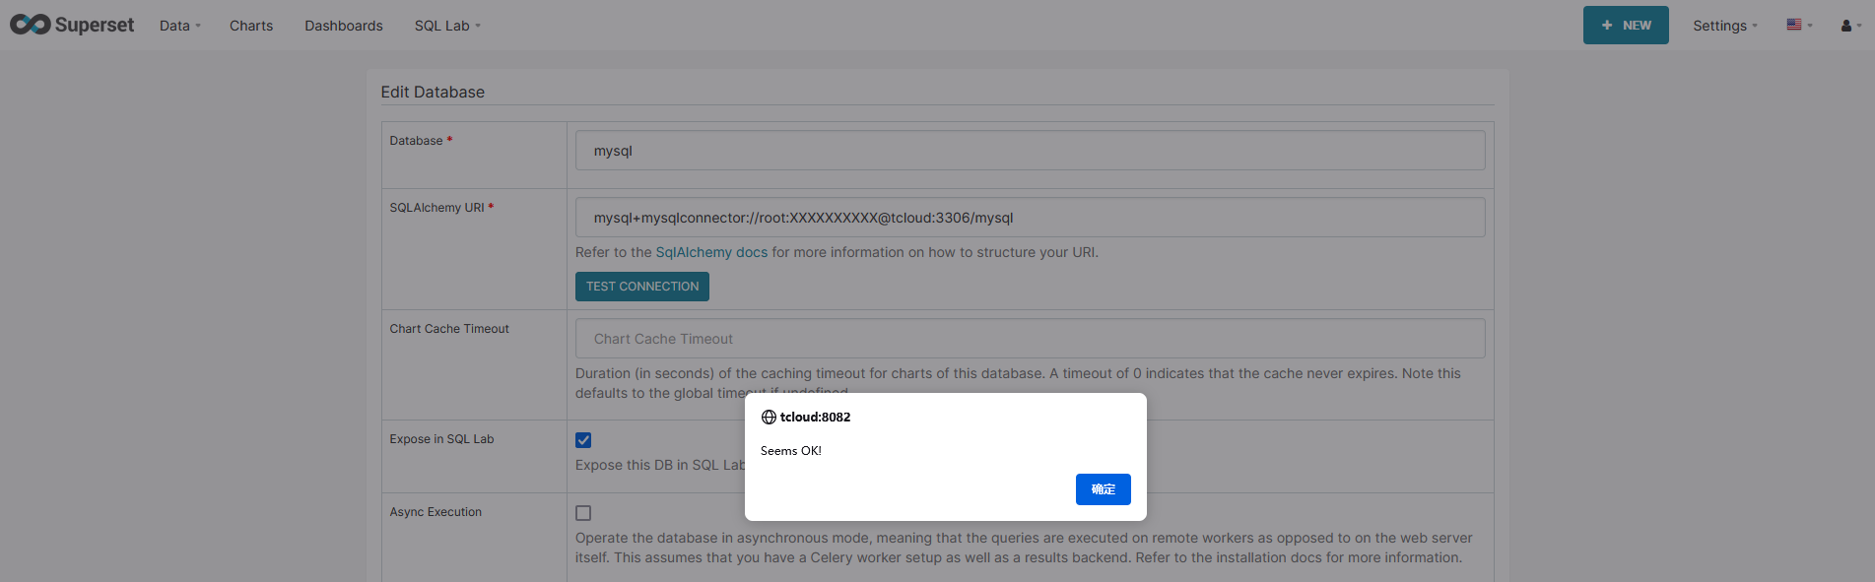Click the TEST CONNECTION button

click(642, 287)
